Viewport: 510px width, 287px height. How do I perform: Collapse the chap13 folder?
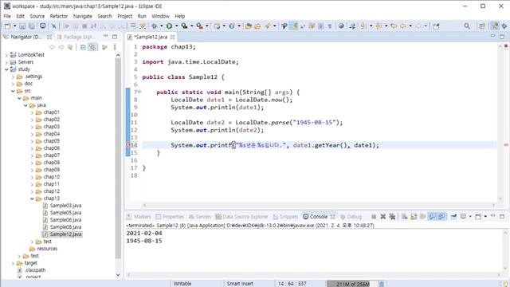(x=32, y=199)
